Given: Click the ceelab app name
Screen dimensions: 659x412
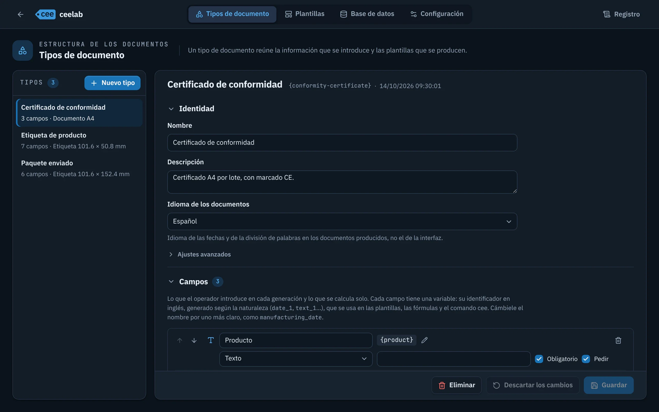Looking at the screenshot, I should coord(71,14).
